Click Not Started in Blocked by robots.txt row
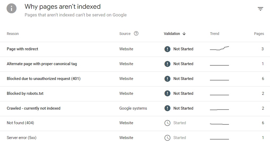This screenshot has height=143, width=270. click(x=183, y=93)
